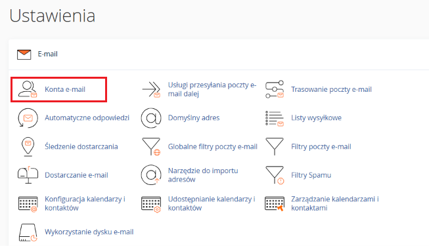Click the Listy wysyłkowe list icon
Image resolution: width=429 pixels, height=246 pixels.
(275, 118)
